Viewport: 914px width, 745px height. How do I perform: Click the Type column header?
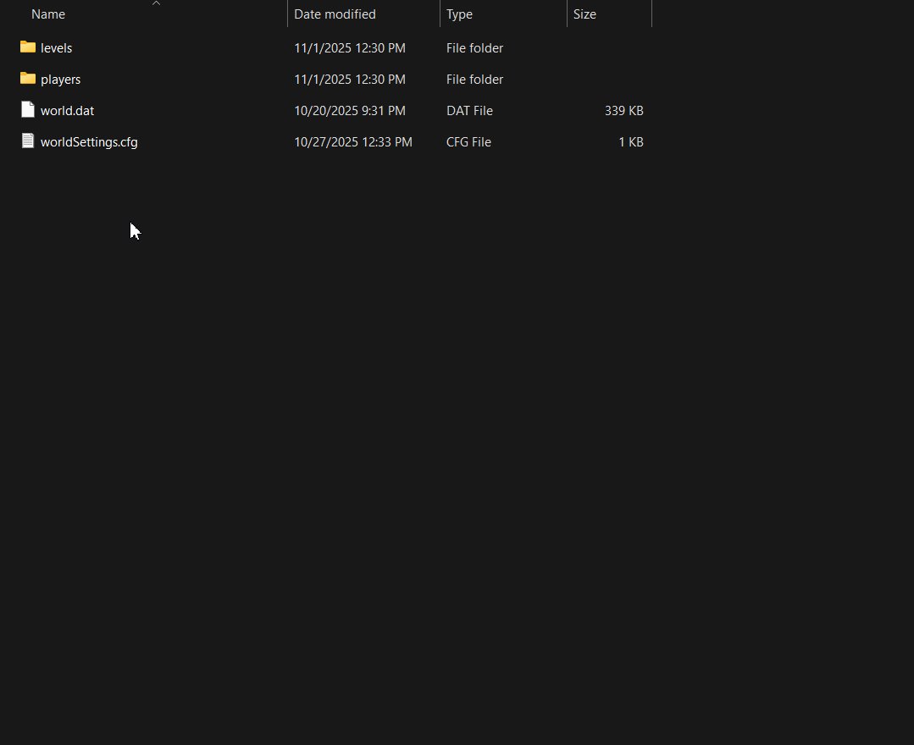coord(459,14)
